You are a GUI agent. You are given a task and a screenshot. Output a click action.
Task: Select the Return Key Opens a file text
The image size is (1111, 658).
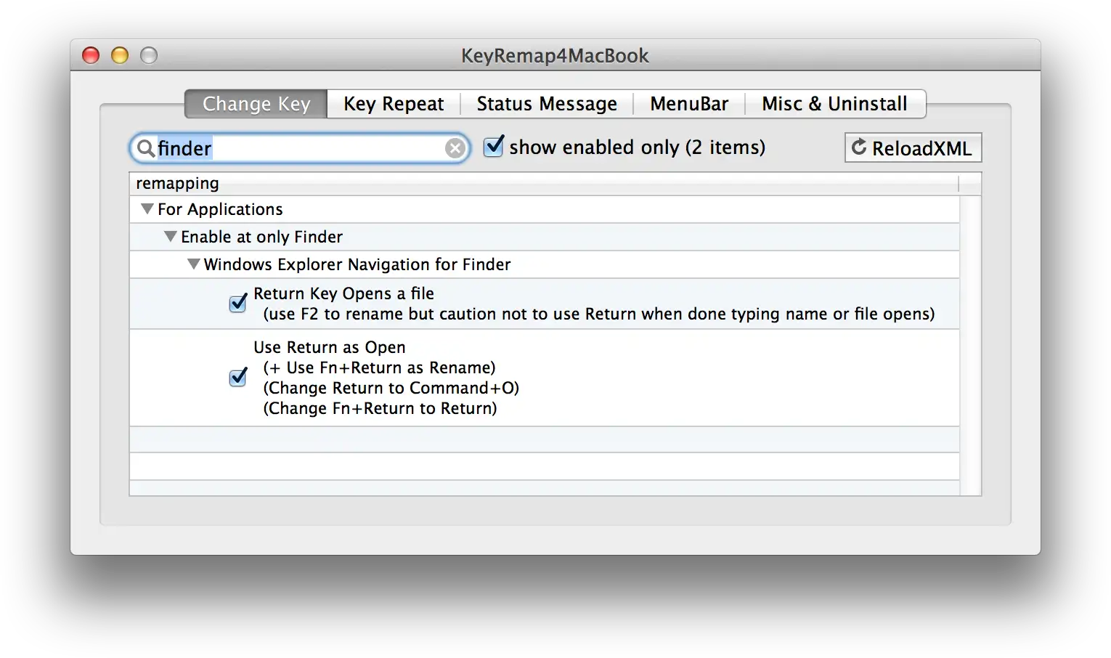pyautogui.click(x=343, y=293)
